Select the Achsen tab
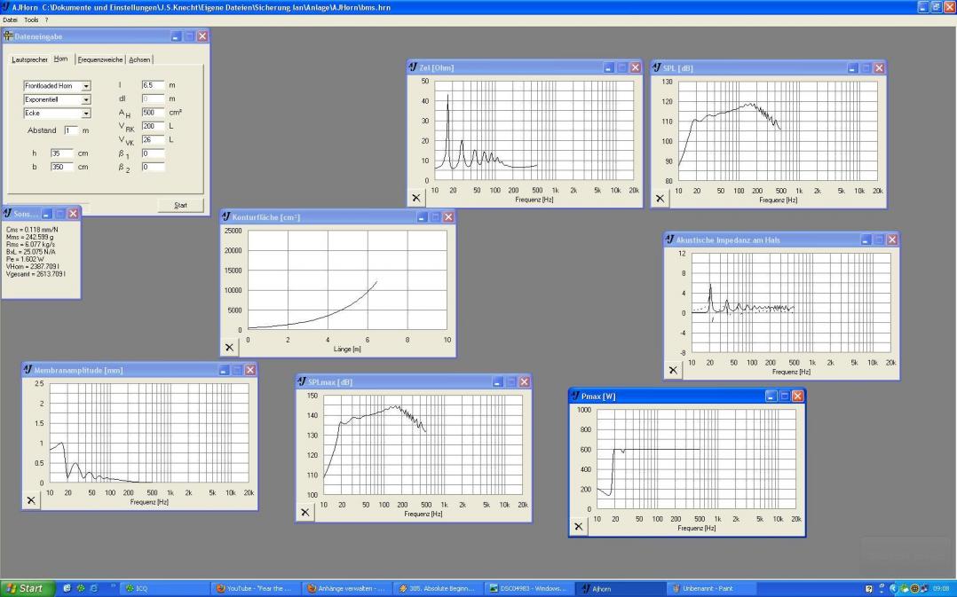 coord(139,59)
